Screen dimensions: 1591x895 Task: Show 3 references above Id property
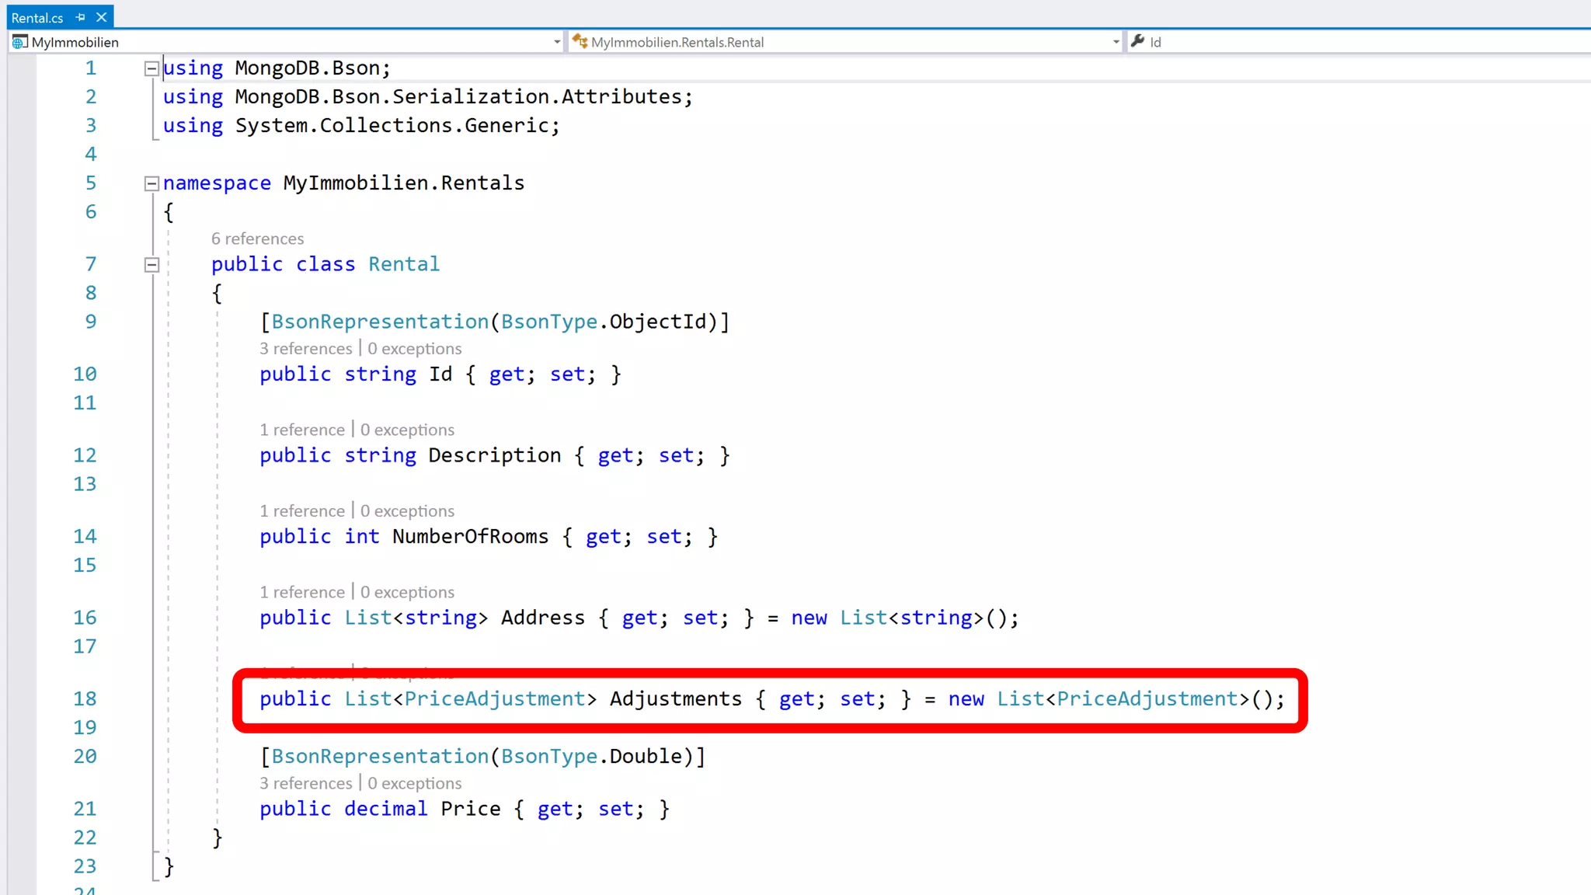pos(305,349)
